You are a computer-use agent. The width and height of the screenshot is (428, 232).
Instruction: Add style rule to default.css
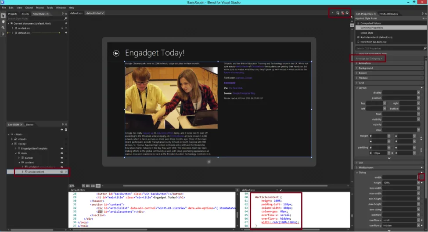[66, 33]
